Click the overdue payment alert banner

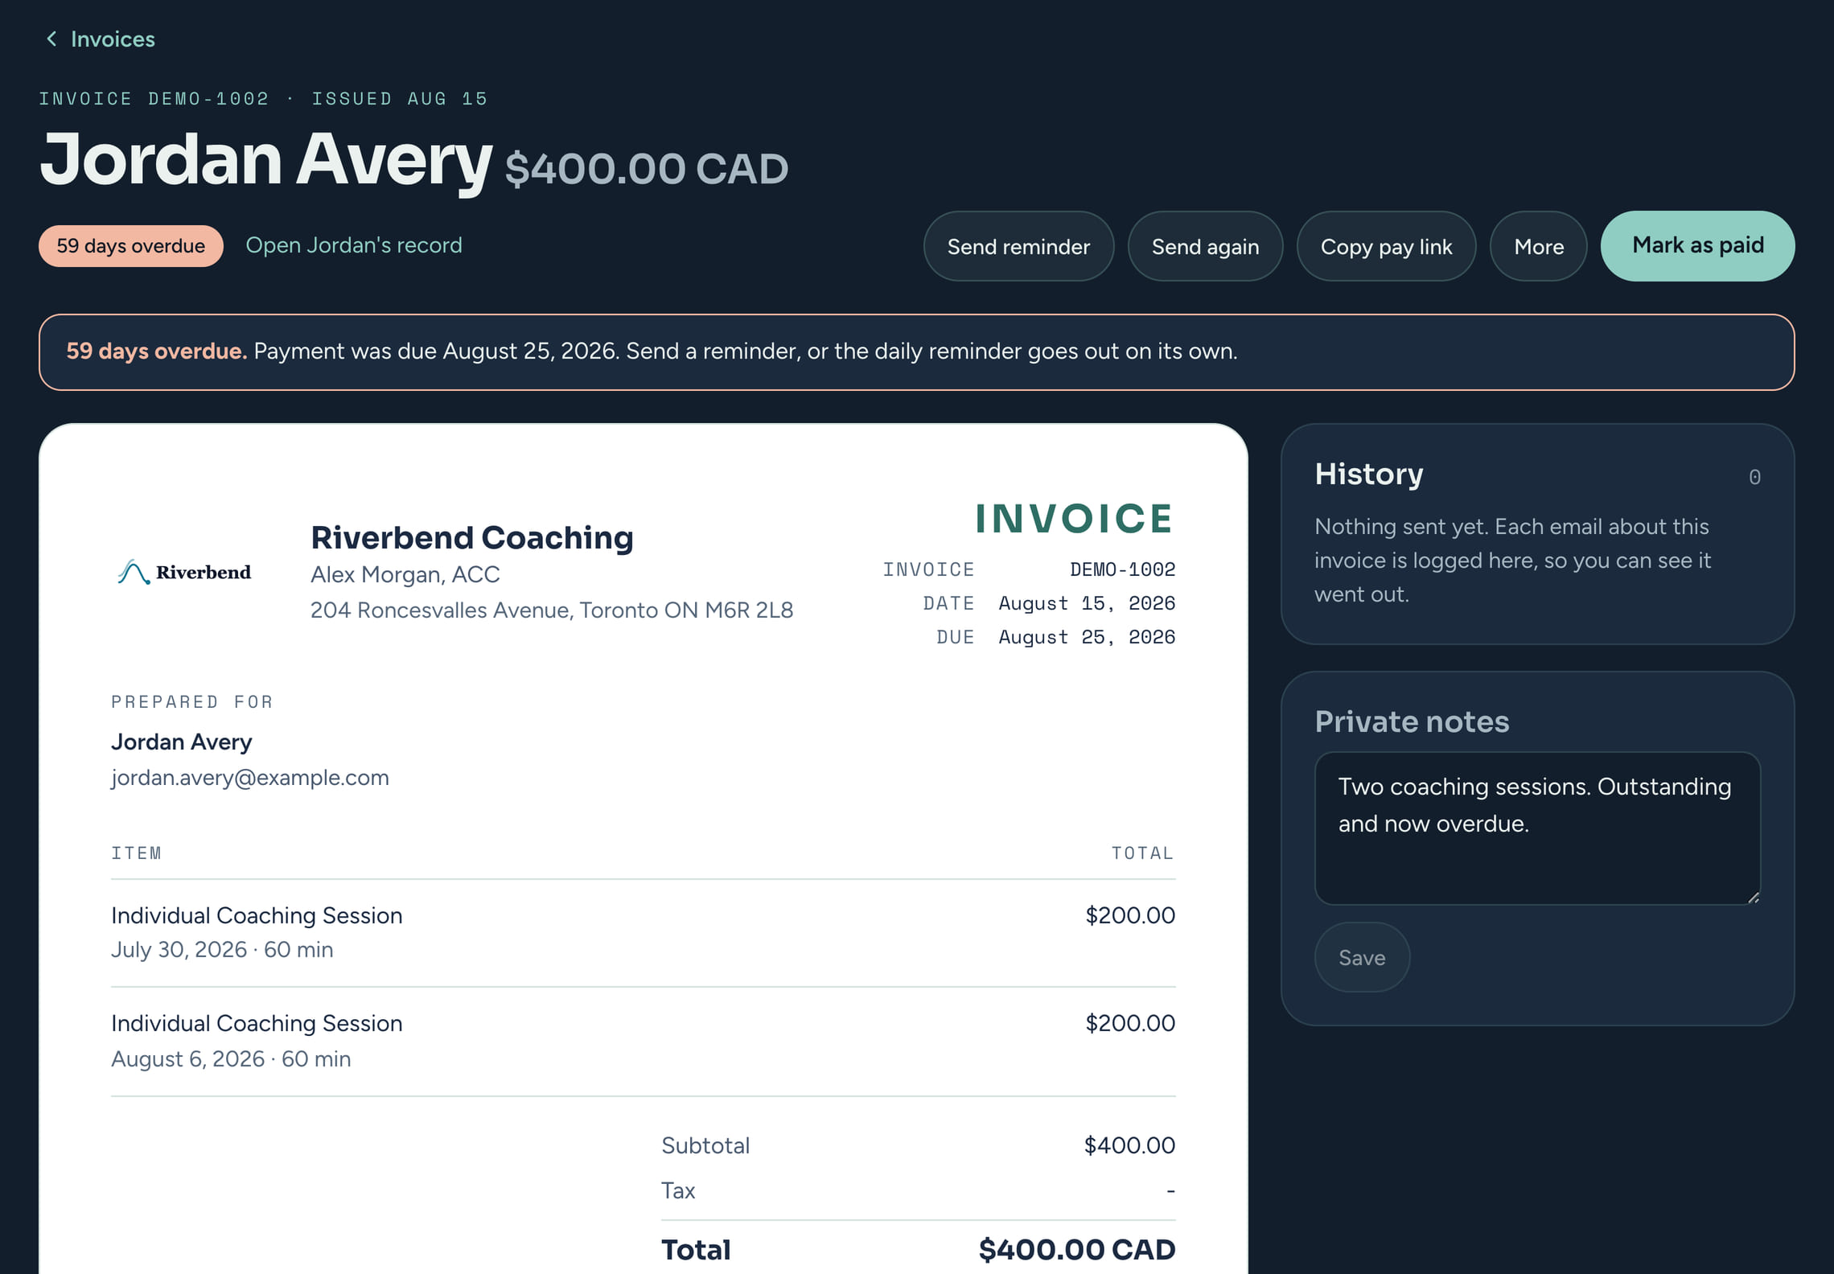(916, 352)
